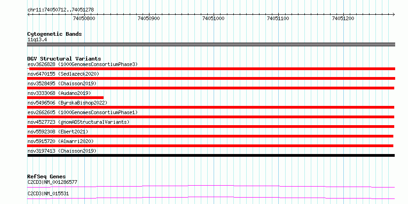408x204 pixels.
Task: Click the chr11:74050712..74051278 region label
Action: (61, 10)
